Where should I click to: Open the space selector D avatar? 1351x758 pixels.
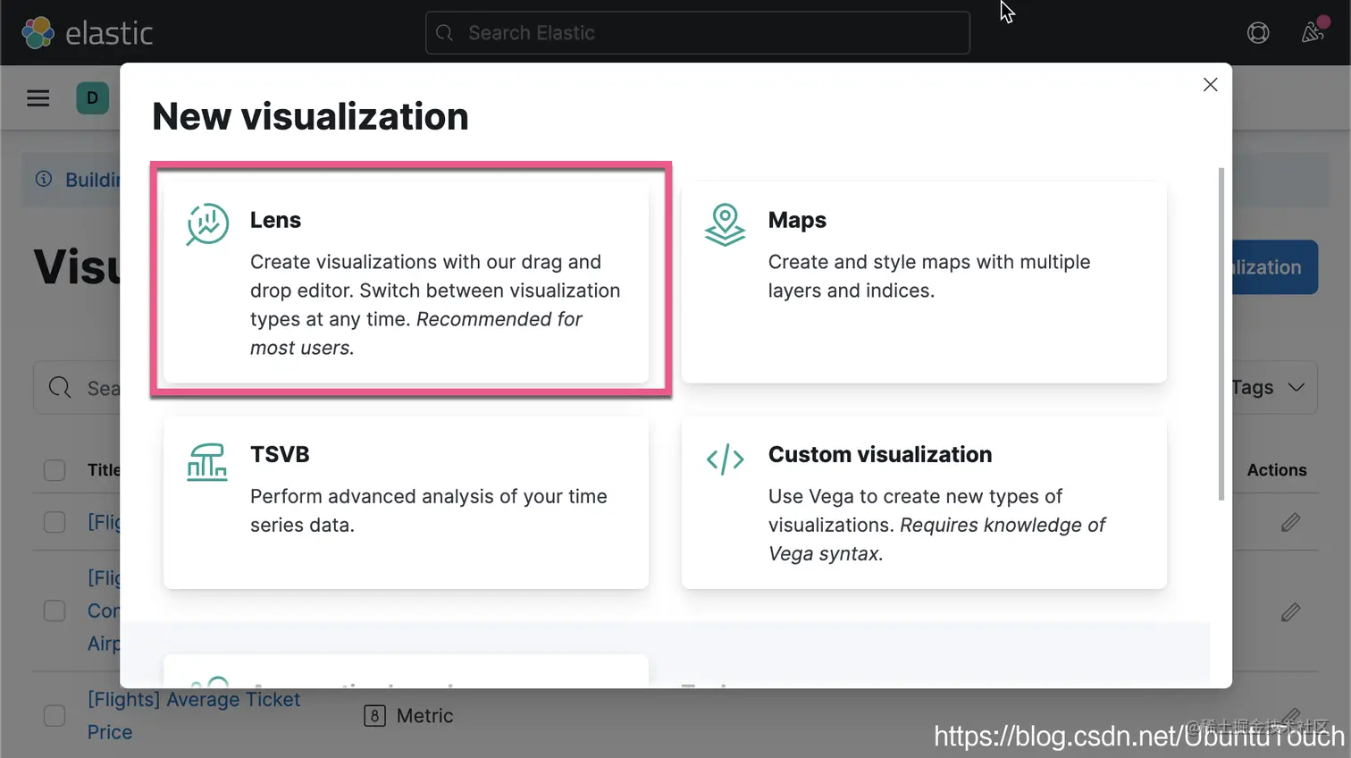93,98
